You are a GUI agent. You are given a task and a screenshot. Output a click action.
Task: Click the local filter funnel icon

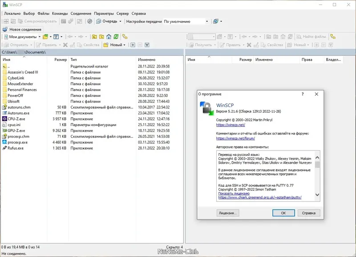[x=56, y=37]
